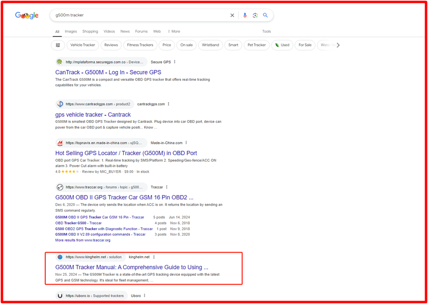The width and height of the screenshot is (428, 304).
Task: Open the CanTrack G500M Secure GPS result
Action: [108, 72]
